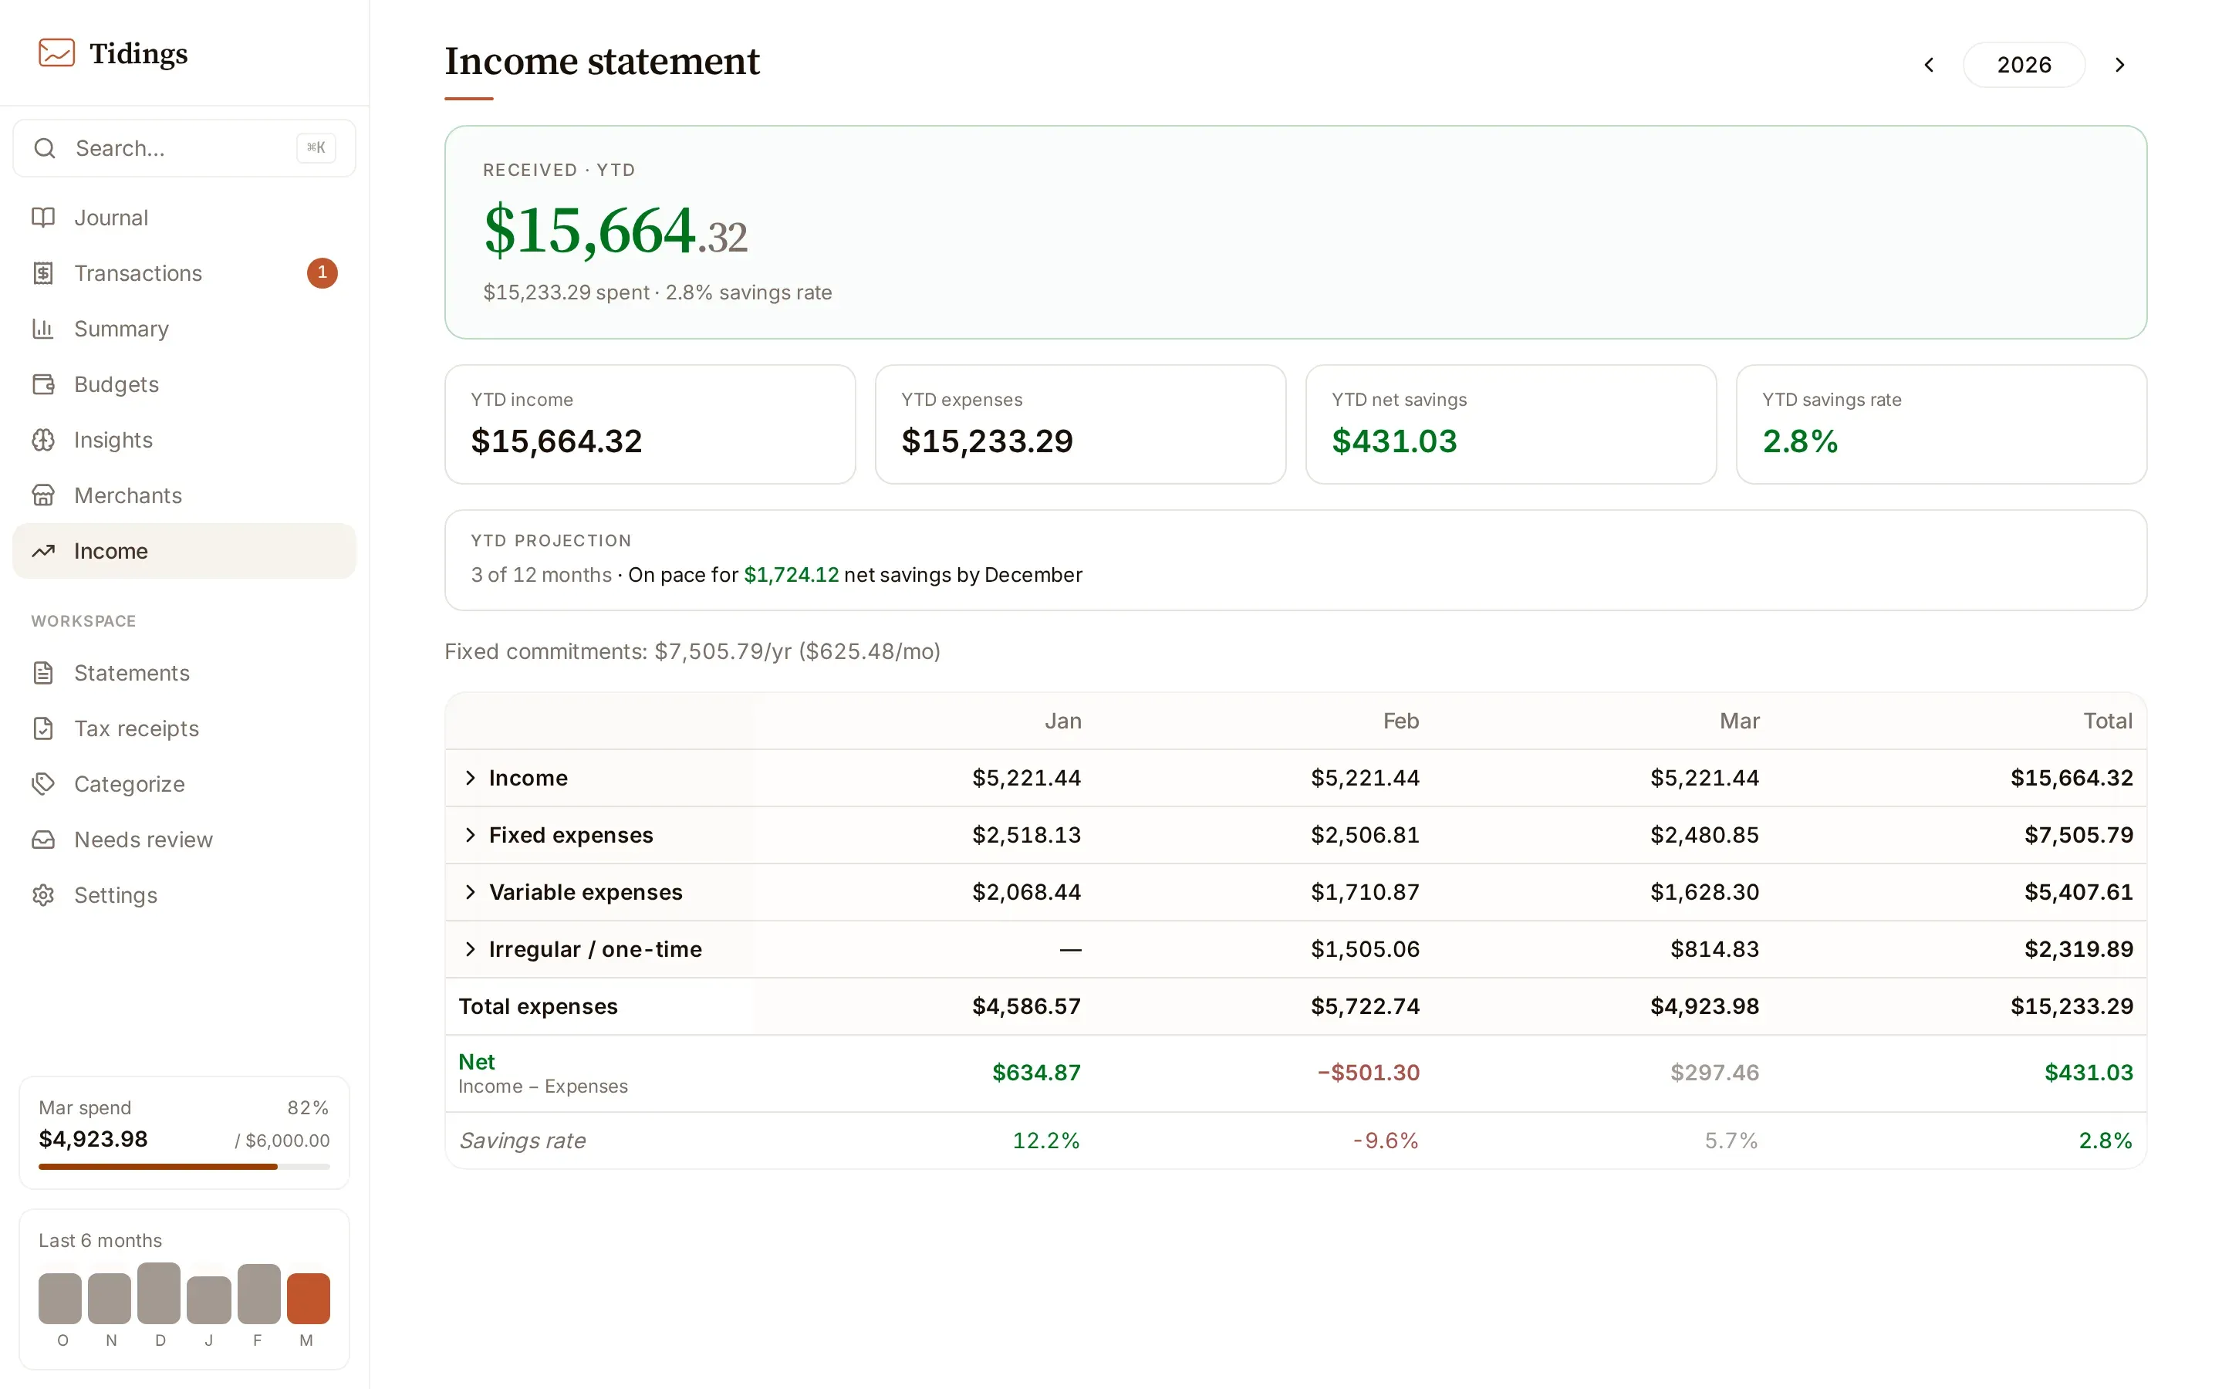Click Jan fixed expenses $2,518.13
This screenshot has height=1389, width=2222.
(x=1027, y=835)
